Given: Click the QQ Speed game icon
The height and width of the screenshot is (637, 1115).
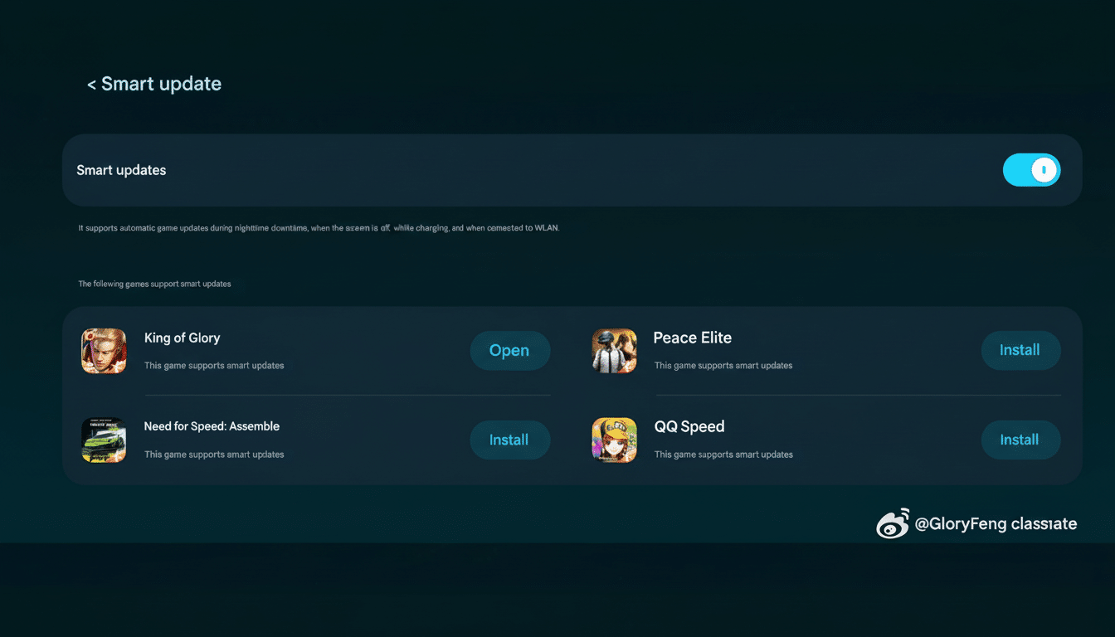Looking at the screenshot, I should 614,440.
